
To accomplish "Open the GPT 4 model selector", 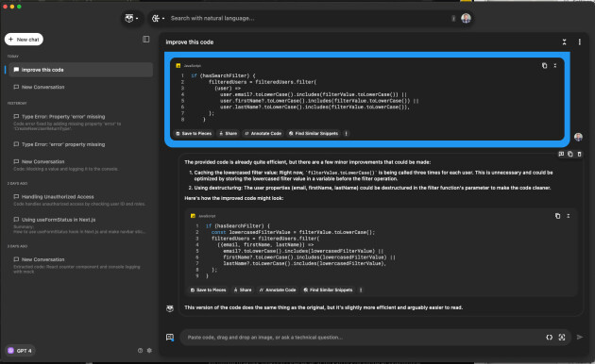I will click(x=20, y=351).
